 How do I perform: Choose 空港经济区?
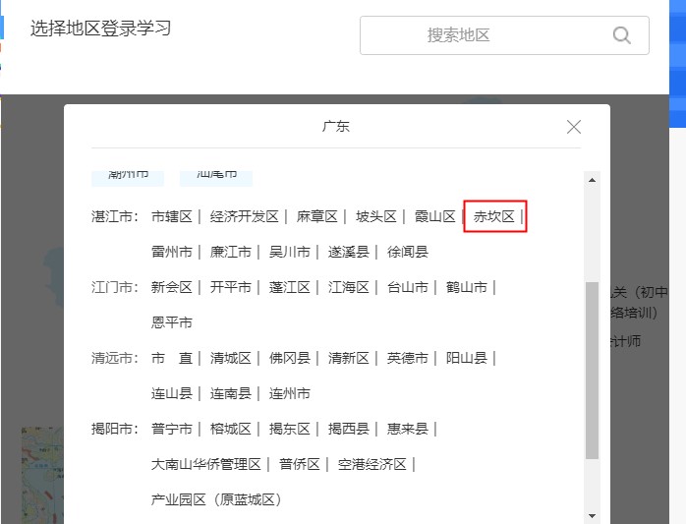[x=372, y=464]
